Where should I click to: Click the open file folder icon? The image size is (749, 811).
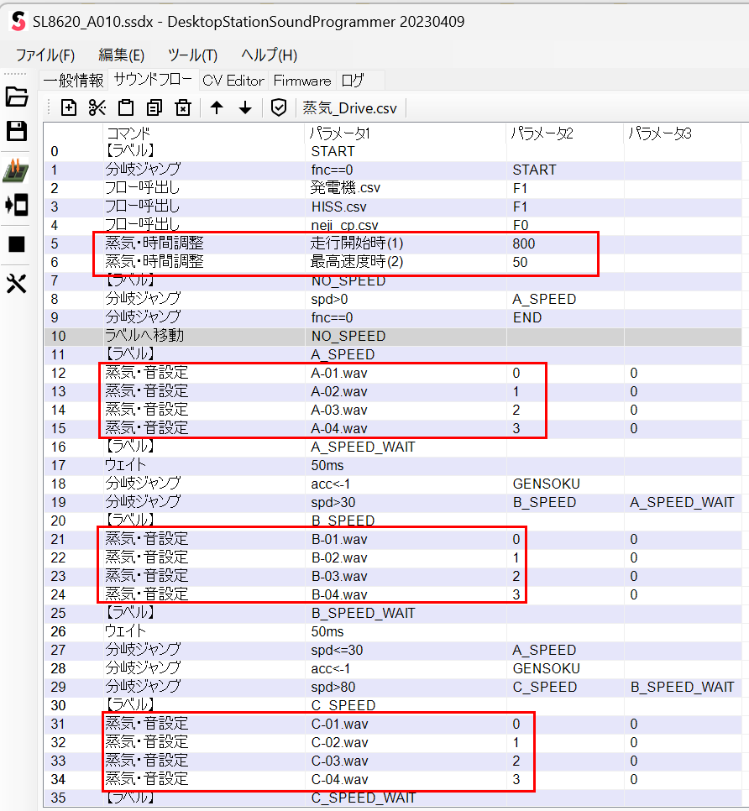pos(17,97)
